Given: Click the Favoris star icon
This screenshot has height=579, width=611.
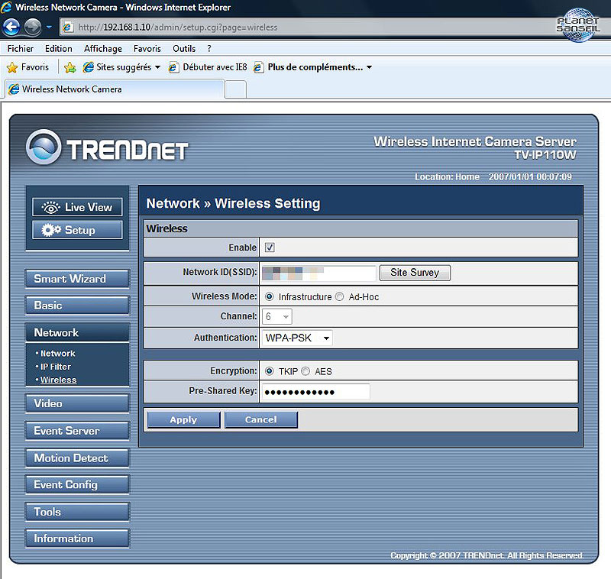Looking at the screenshot, I should [x=12, y=67].
